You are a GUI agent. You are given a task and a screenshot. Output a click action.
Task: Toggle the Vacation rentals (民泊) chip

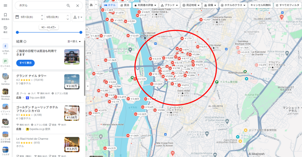pyautogui.click(x=124, y=5)
